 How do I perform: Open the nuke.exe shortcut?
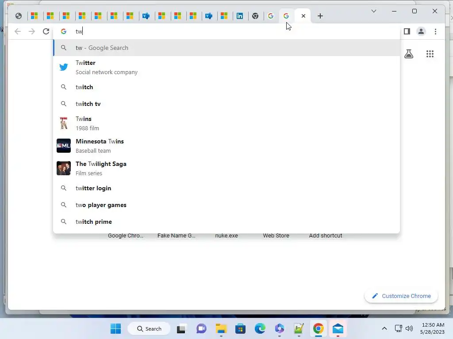click(x=226, y=236)
